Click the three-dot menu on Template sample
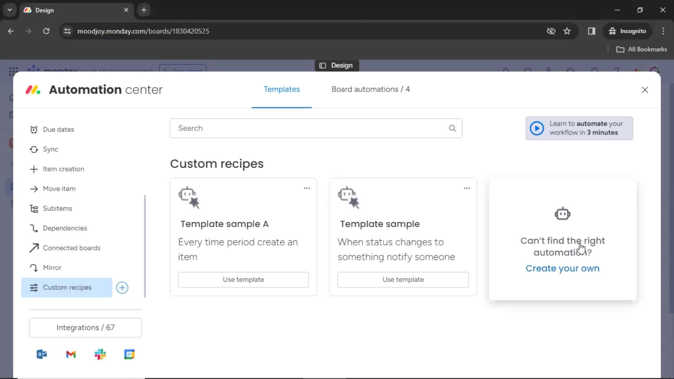 coord(466,188)
